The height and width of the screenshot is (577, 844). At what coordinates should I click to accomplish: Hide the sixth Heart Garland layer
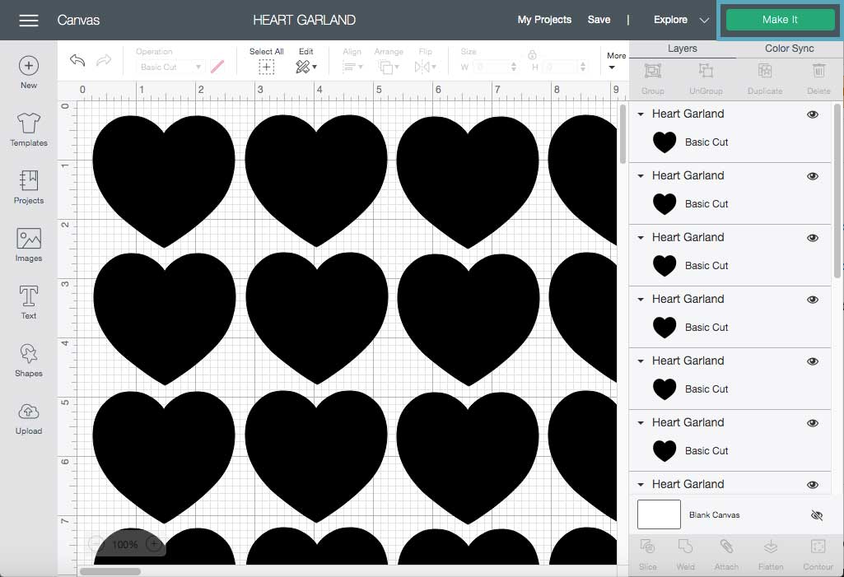click(813, 423)
